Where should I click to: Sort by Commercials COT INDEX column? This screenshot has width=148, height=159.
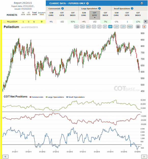(x=73, y=14)
